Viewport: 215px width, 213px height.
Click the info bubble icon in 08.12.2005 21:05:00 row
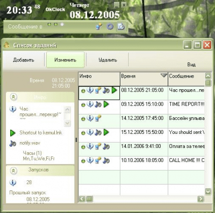pos(90,90)
